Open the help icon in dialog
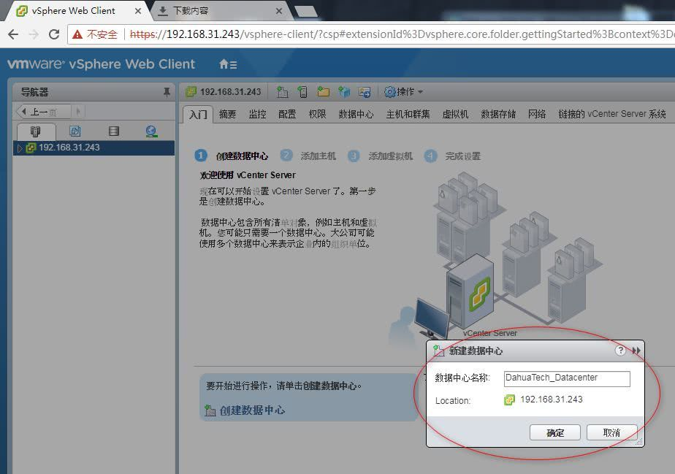675x474 pixels. pos(620,350)
